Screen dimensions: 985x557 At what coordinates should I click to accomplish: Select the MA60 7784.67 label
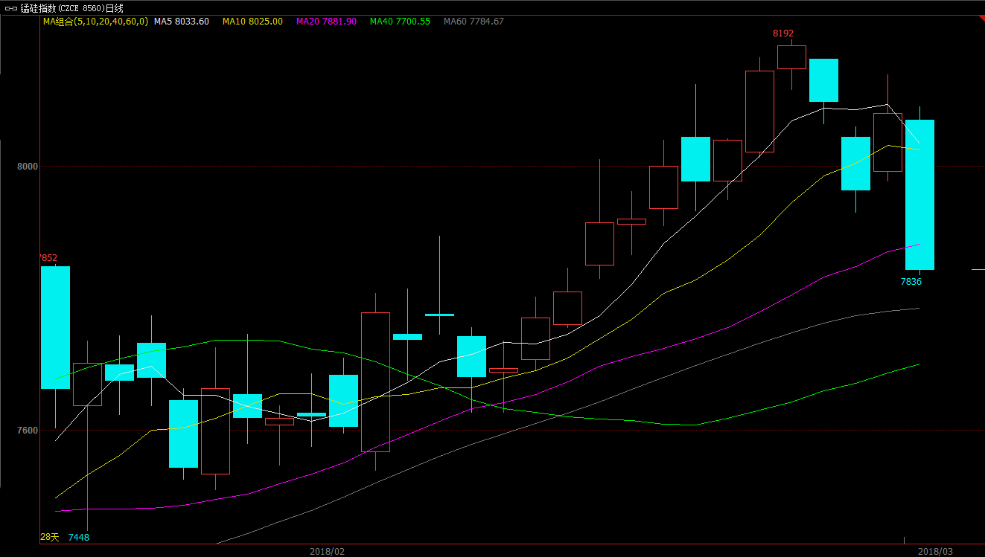pyautogui.click(x=474, y=22)
